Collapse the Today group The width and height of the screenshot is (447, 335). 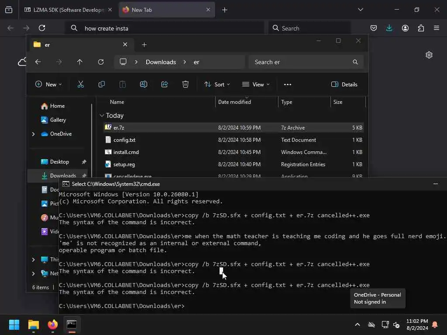point(102,115)
